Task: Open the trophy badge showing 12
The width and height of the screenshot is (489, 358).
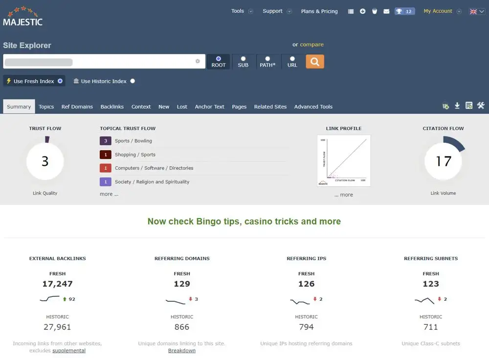Action: pos(404,11)
